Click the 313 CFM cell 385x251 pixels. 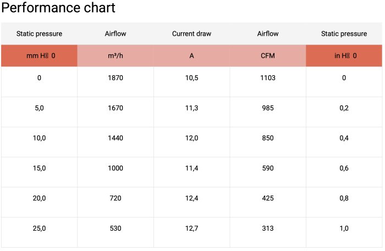pyautogui.click(x=268, y=228)
